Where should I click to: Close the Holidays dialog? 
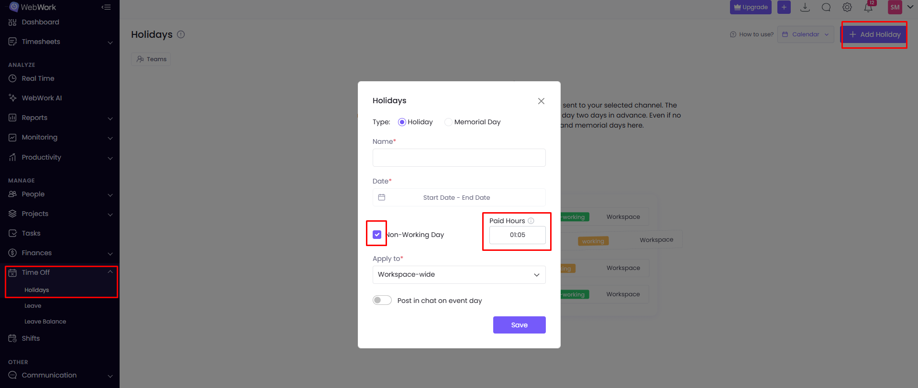pos(541,101)
